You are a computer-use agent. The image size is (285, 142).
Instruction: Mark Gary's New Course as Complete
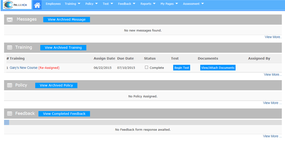pos(147,67)
